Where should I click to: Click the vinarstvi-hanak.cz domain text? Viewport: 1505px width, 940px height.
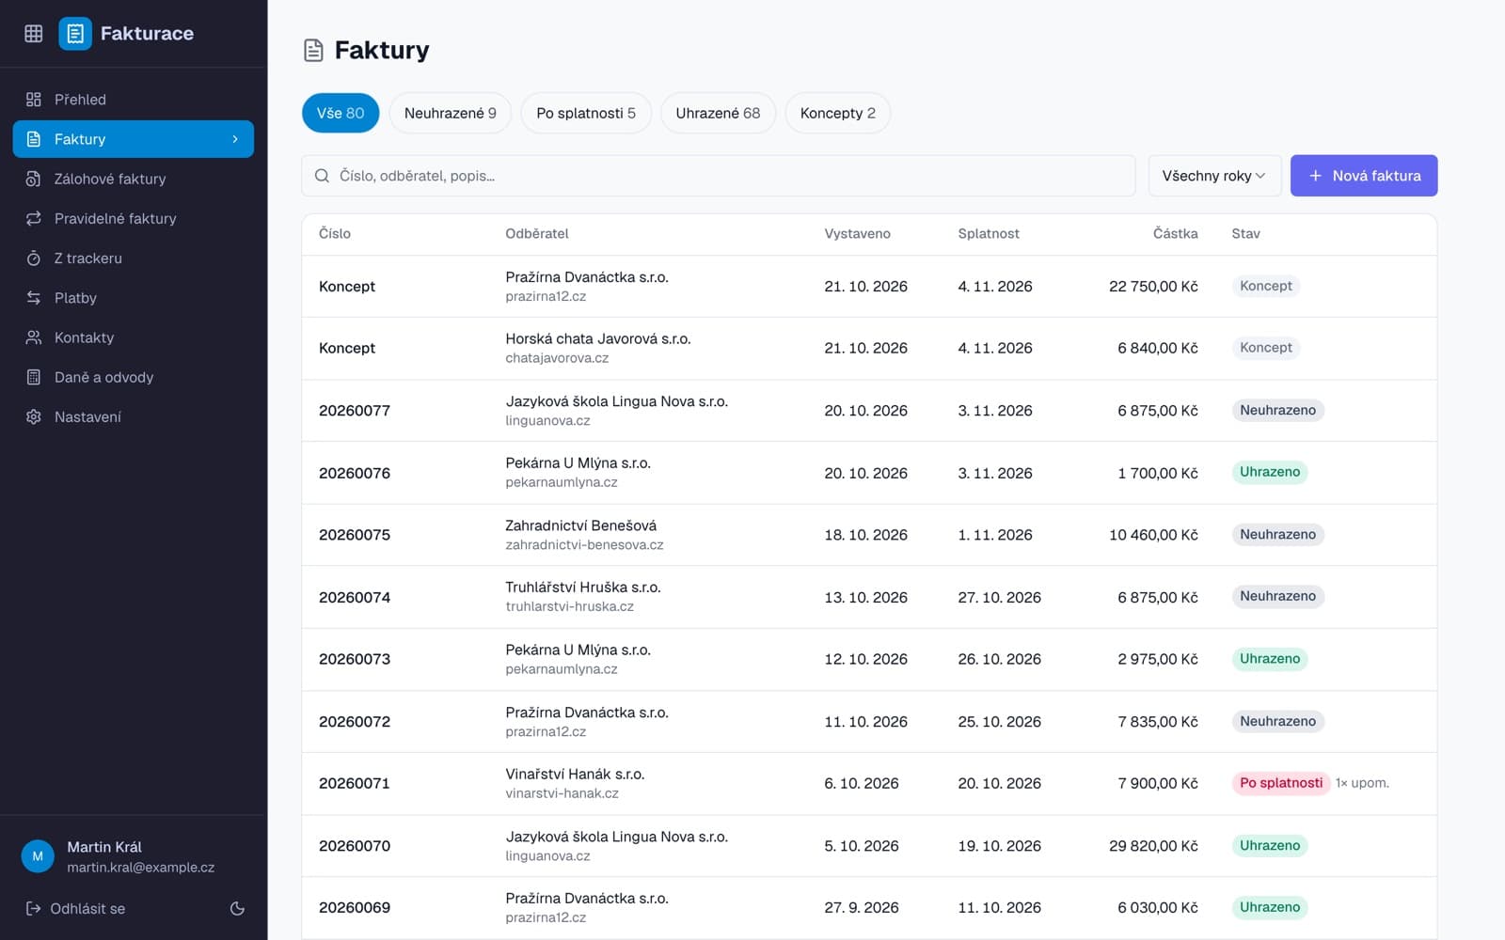click(x=562, y=794)
